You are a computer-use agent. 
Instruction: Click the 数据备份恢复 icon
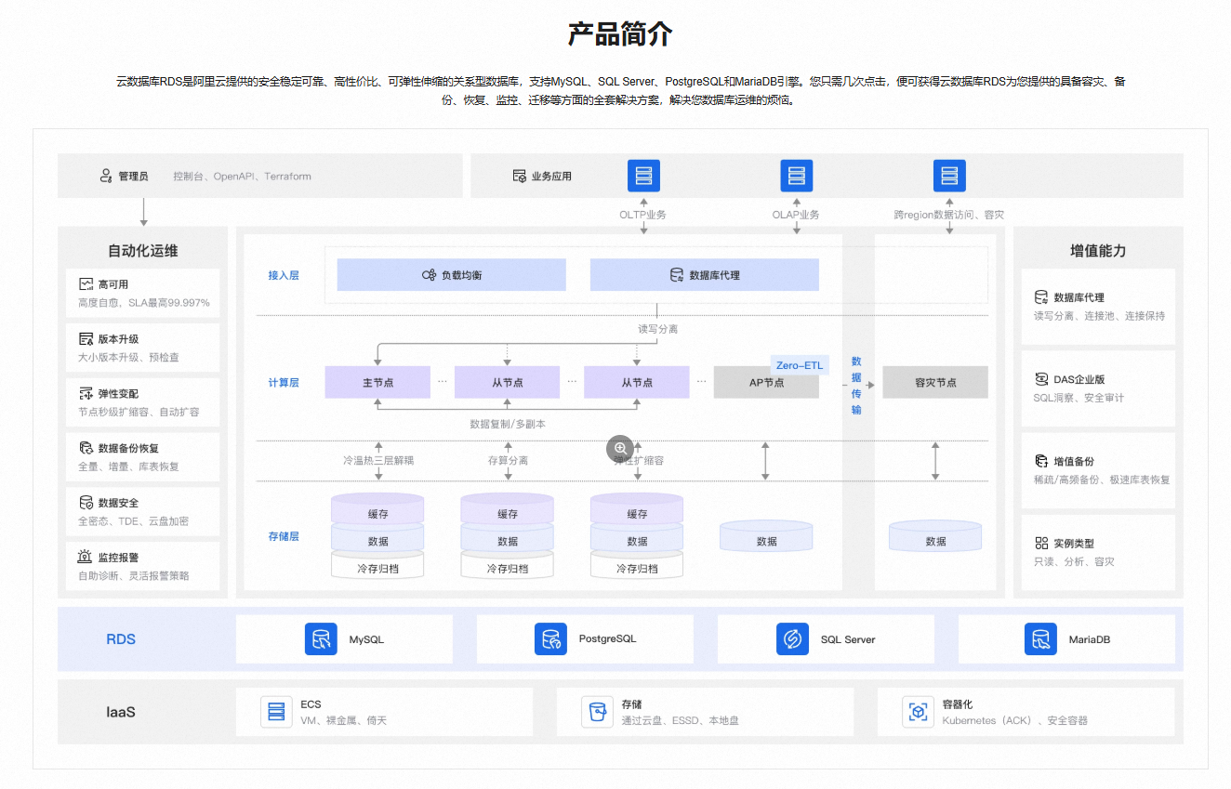point(86,448)
